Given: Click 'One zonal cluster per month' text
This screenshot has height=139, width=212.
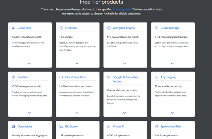Looking at the screenshot, I should click(x=122, y=90).
